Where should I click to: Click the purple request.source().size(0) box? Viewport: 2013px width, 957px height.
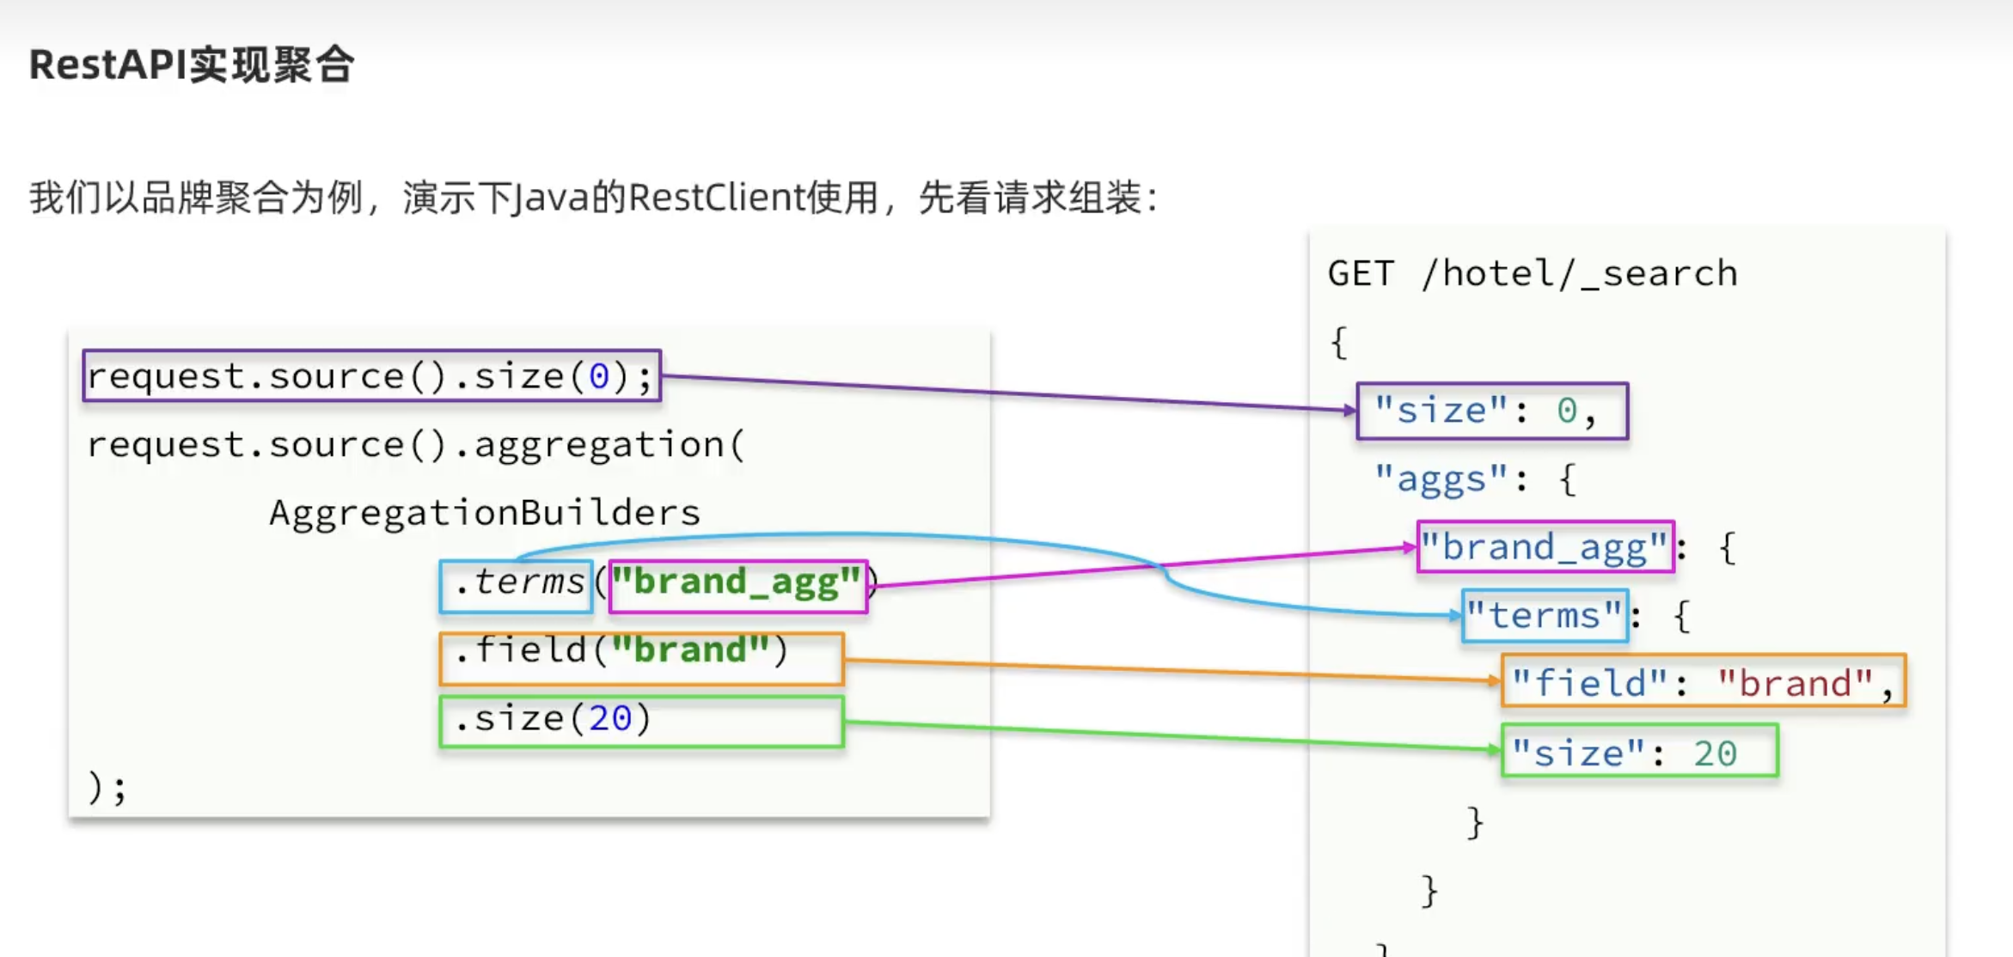371,376
